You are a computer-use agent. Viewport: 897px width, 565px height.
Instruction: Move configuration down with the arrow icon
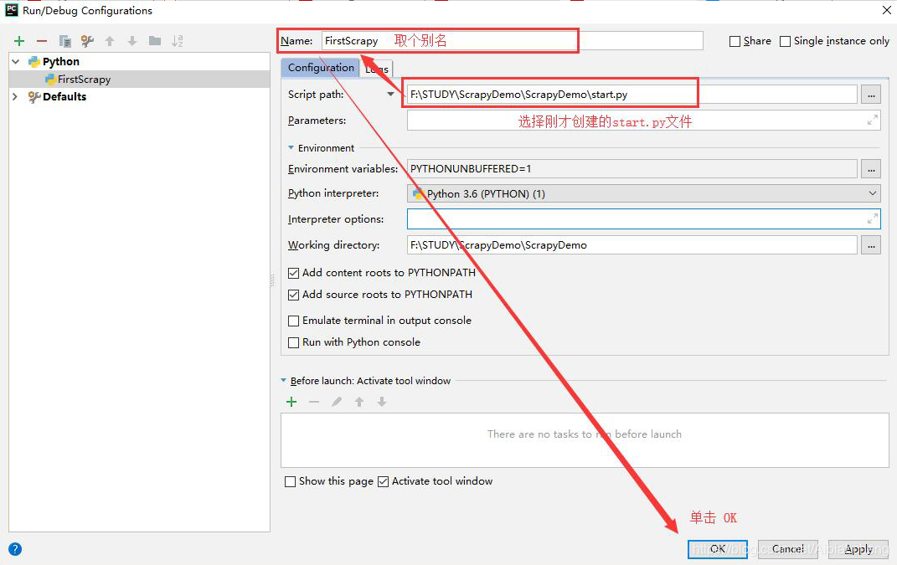tap(132, 40)
